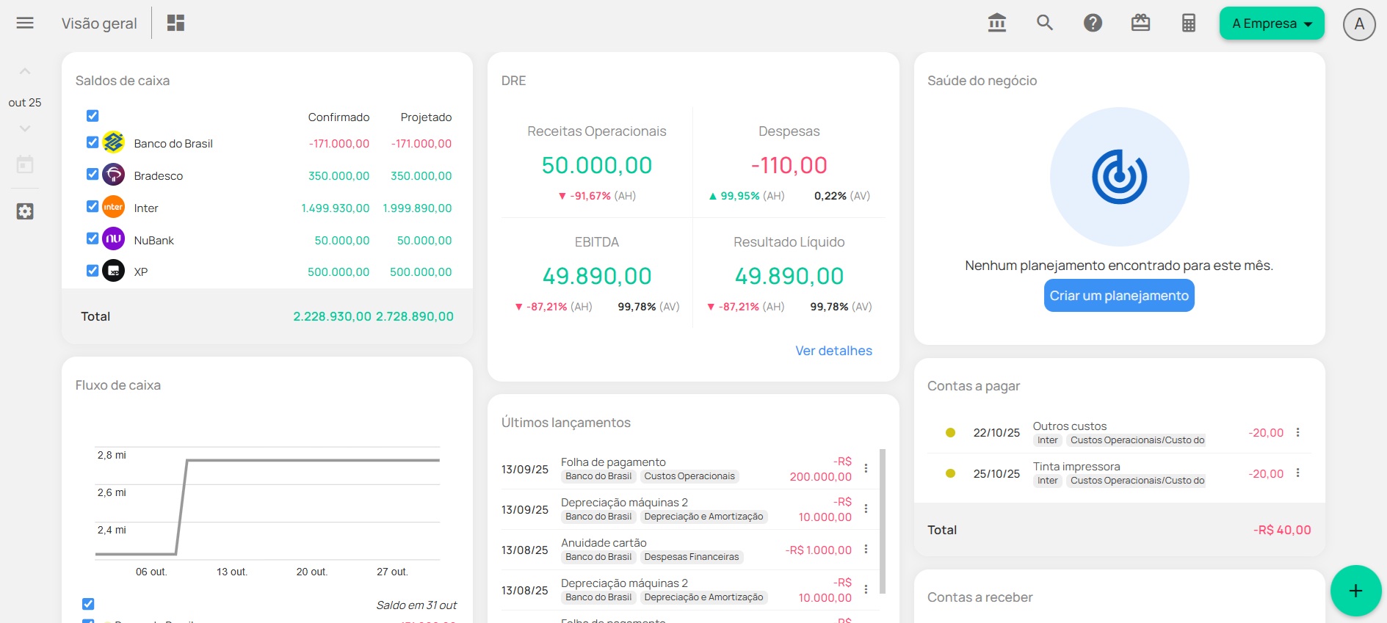Image resolution: width=1387 pixels, height=623 pixels.
Task: Open the help question mark icon
Action: pos(1093,23)
